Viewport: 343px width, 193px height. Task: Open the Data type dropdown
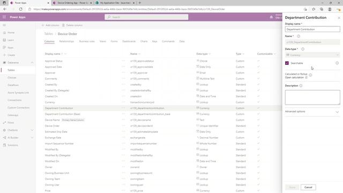click(x=312, y=55)
